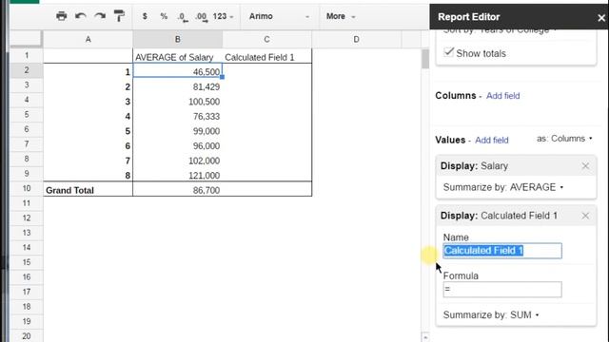Click the Redo arrow icon

coord(100,16)
